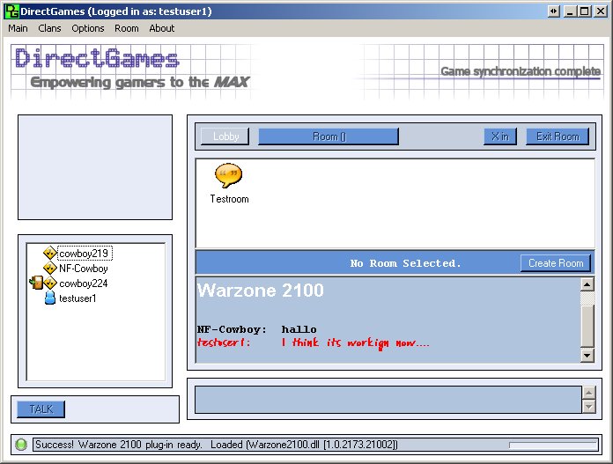The width and height of the screenshot is (613, 464).
Task: Click the message input down arrow
Action: pos(588,407)
